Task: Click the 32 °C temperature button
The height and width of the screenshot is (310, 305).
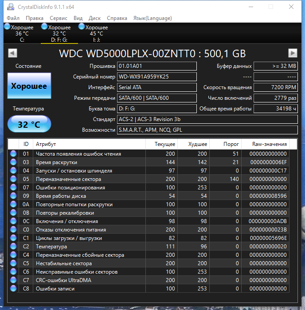Action: click(x=29, y=124)
